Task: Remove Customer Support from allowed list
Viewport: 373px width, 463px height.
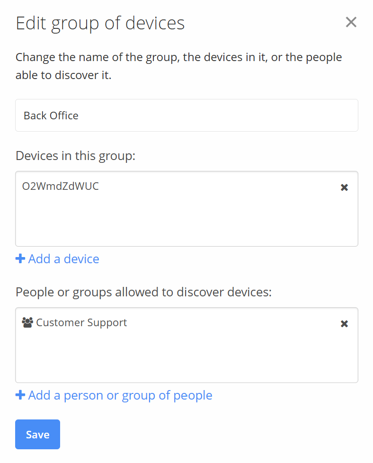Action: tap(345, 324)
